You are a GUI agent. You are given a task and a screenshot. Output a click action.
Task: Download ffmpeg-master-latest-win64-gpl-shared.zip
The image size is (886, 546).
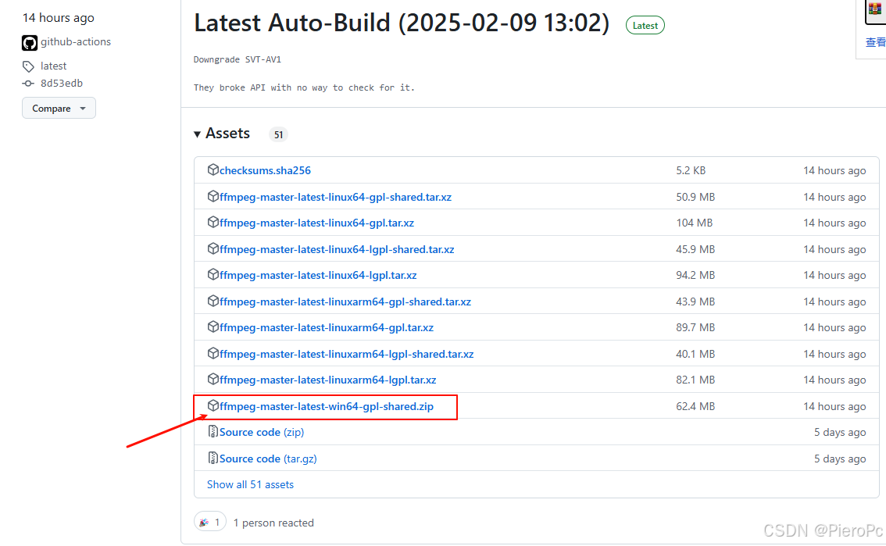(326, 406)
